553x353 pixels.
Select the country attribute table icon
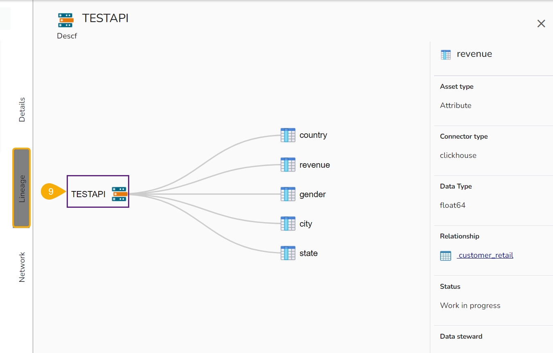(x=288, y=135)
